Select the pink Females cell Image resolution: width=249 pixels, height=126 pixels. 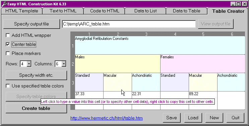pyautogui.click(x=203, y=64)
